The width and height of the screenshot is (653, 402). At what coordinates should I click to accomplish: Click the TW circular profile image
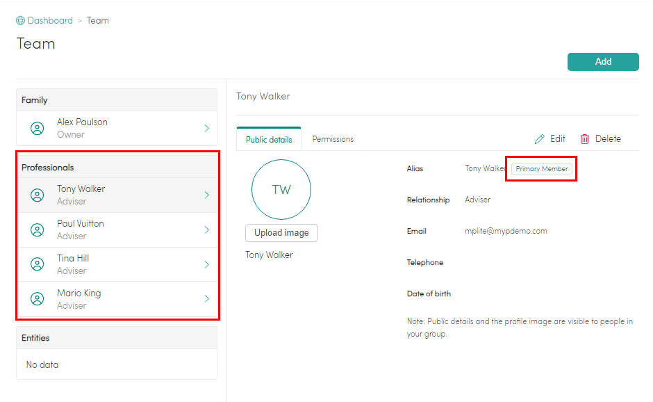tap(281, 190)
